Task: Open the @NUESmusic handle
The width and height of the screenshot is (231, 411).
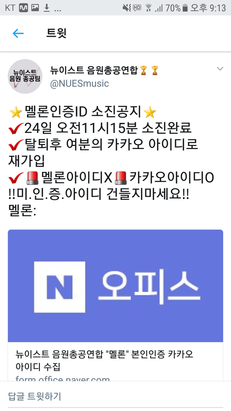Action: (79, 84)
